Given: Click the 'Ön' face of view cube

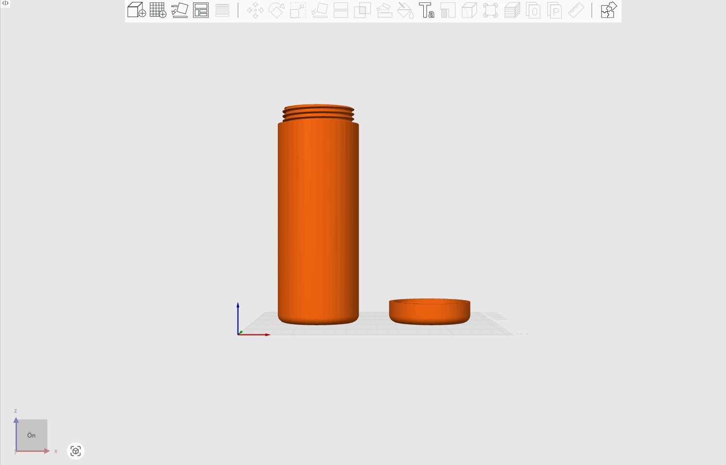Looking at the screenshot, I should coord(32,435).
